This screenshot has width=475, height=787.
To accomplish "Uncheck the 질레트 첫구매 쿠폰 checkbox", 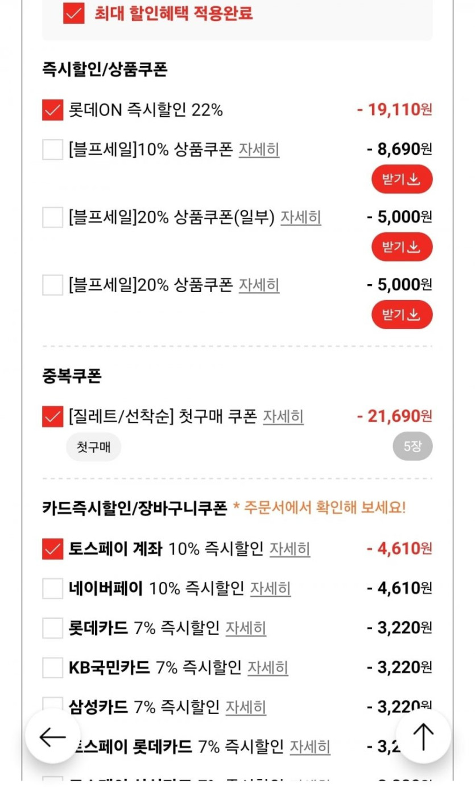I will pos(52,417).
